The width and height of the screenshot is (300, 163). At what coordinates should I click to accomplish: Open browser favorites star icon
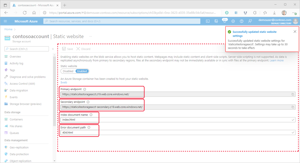(x=265, y=13)
